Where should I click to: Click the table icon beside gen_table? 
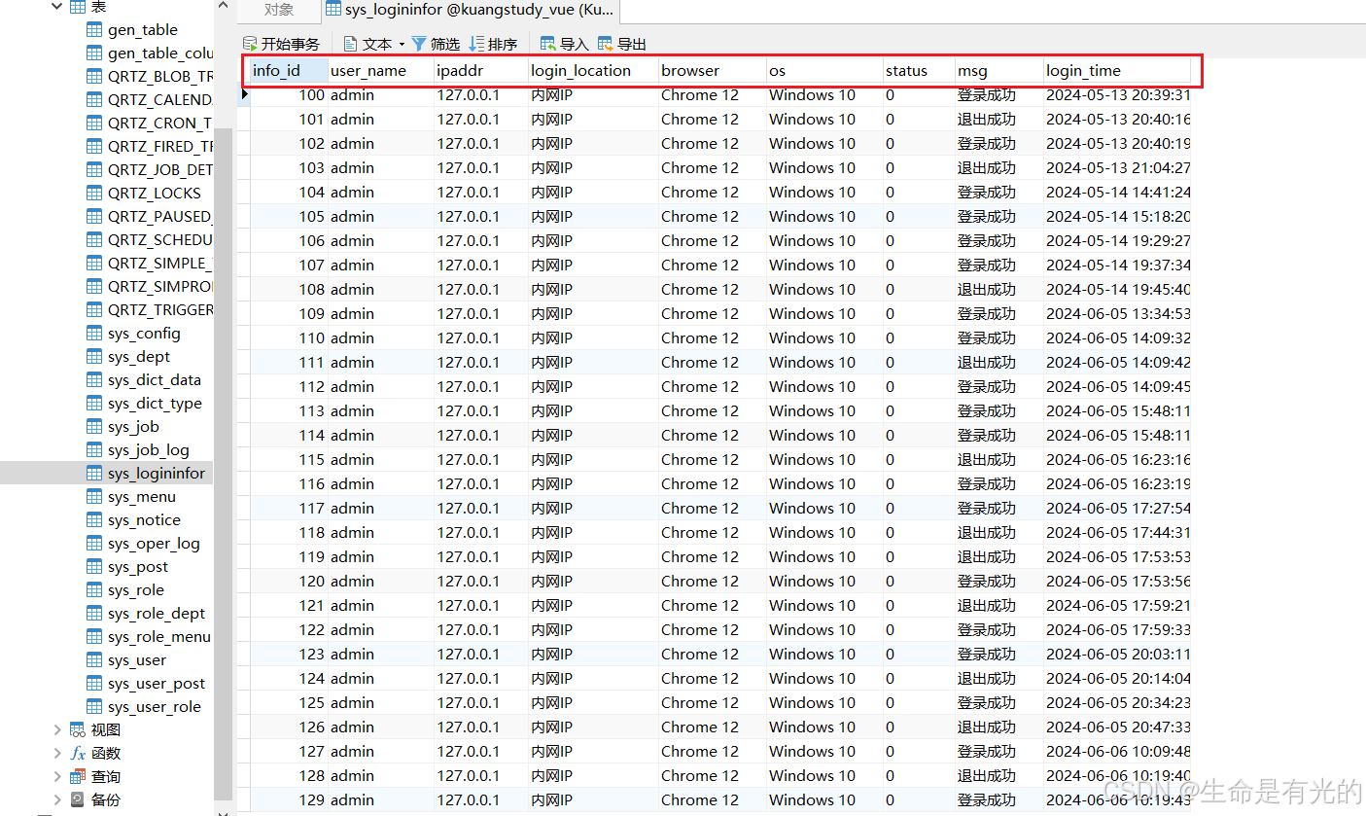click(x=94, y=30)
